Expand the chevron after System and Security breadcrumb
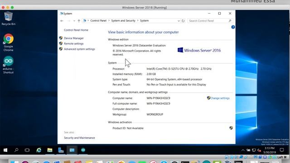 (138, 21)
